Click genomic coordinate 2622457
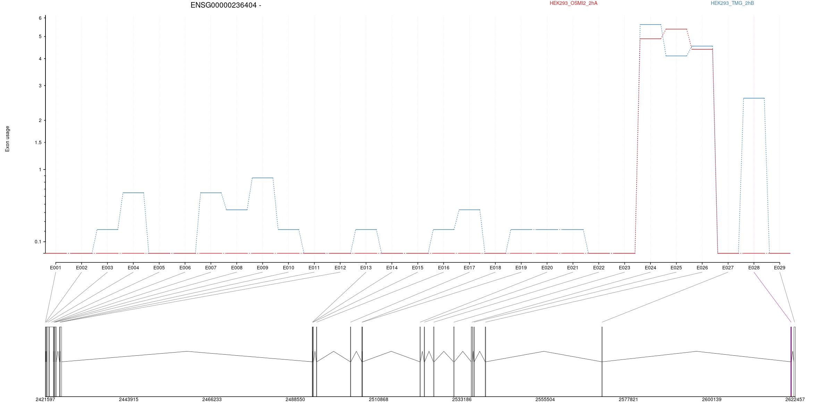This screenshot has width=833, height=416. click(795, 399)
